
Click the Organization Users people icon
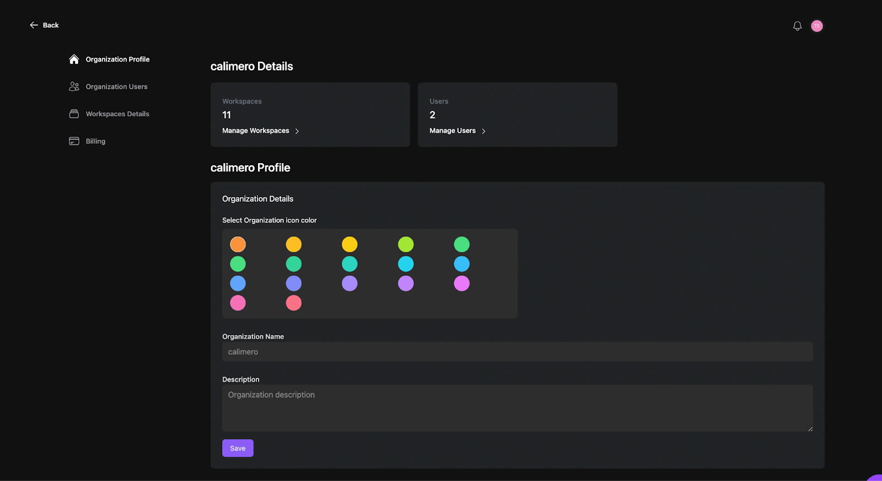click(x=74, y=87)
